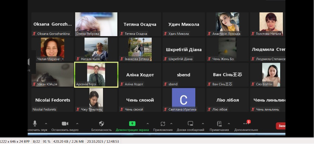The height and width of the screenshot is (144, 314).
Task: Expand the Приложения options arrow
Action: [171, 124]
